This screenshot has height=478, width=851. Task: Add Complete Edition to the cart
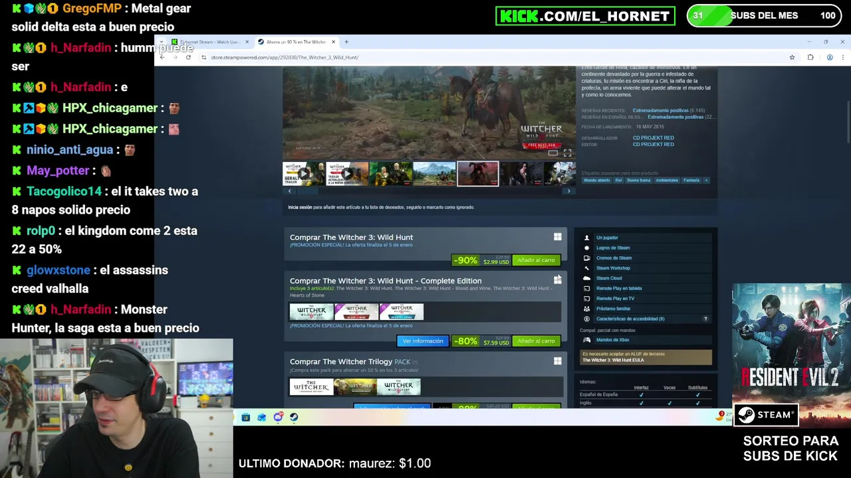pyautogui.click(x=536, y=341)
